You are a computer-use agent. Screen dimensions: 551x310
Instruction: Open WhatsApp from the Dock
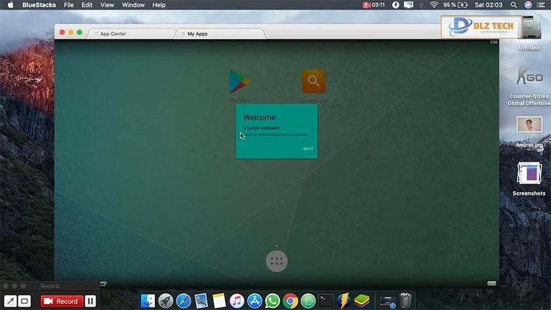tap(272, 301)
